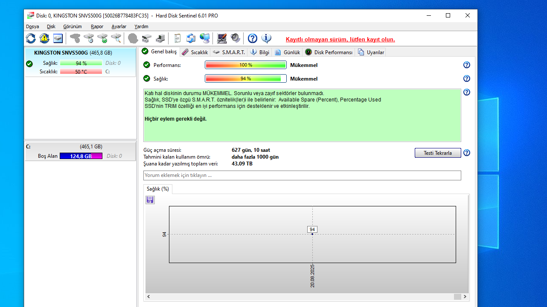Click the first greyed-out disk toolbar icon

click(75, 38)
